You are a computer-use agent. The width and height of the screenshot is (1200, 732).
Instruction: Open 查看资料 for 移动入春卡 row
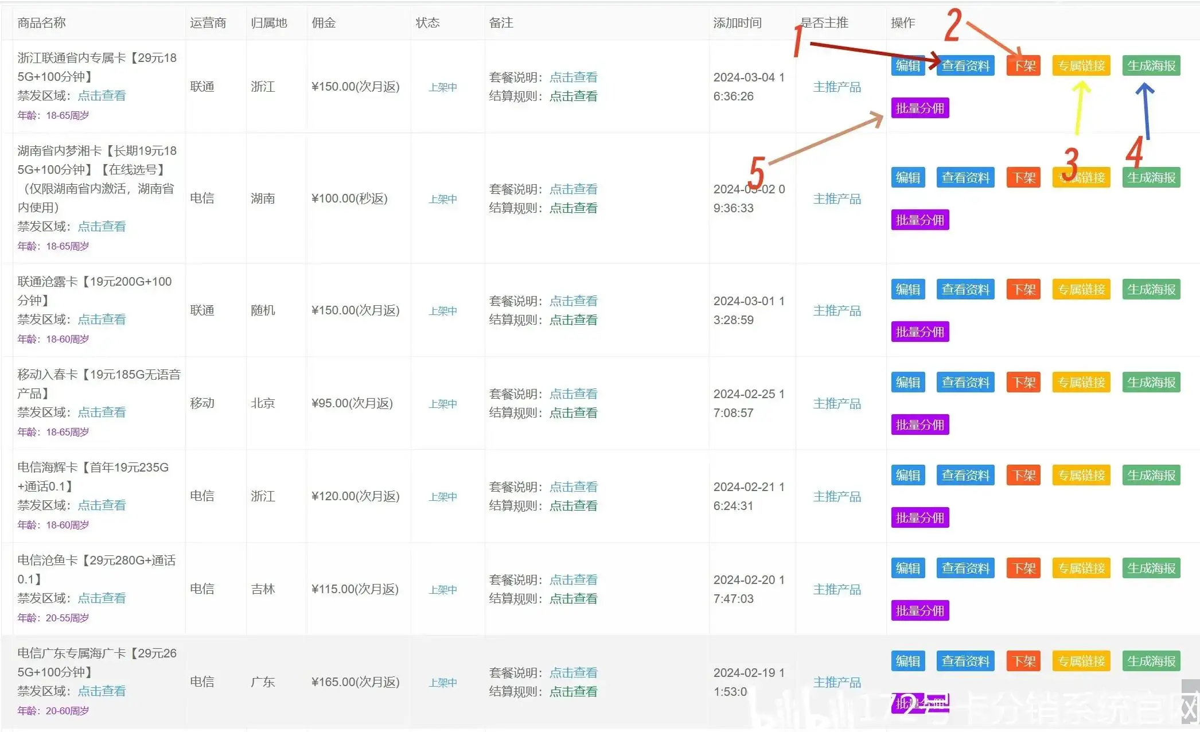tap(965, 383)
